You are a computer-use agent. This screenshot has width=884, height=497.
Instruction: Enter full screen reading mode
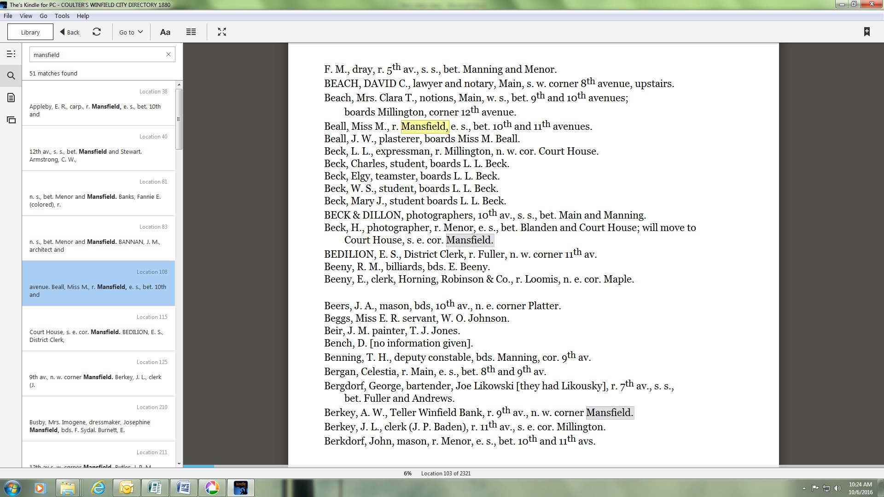[222, 32]
